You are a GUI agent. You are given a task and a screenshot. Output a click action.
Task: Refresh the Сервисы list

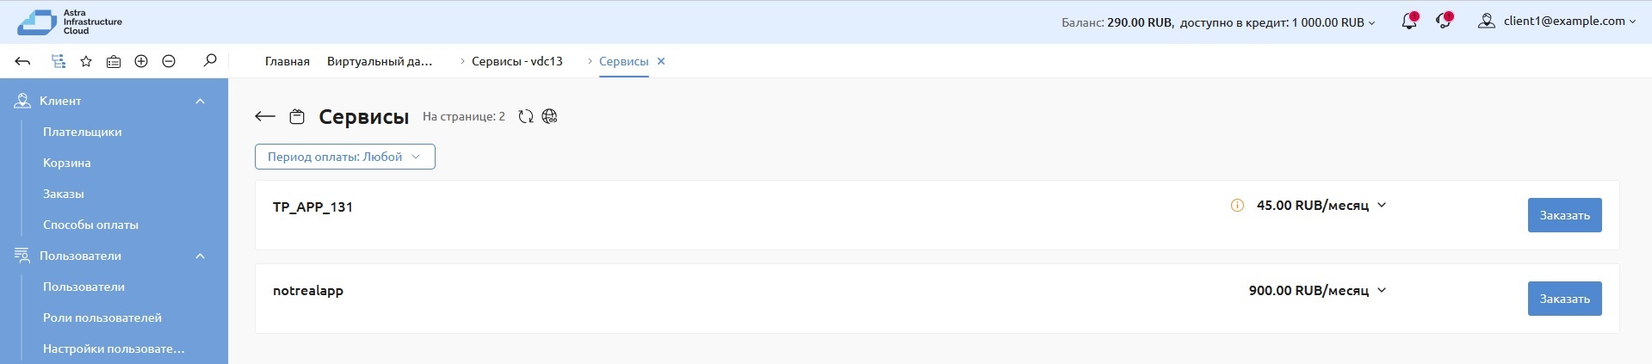coord(526,116)
